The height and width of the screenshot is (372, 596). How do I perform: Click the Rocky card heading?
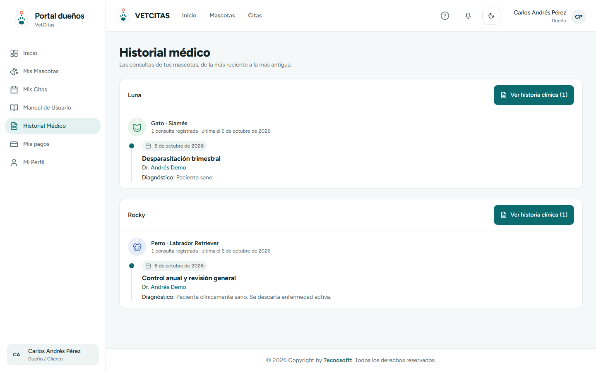click(137, 215)
